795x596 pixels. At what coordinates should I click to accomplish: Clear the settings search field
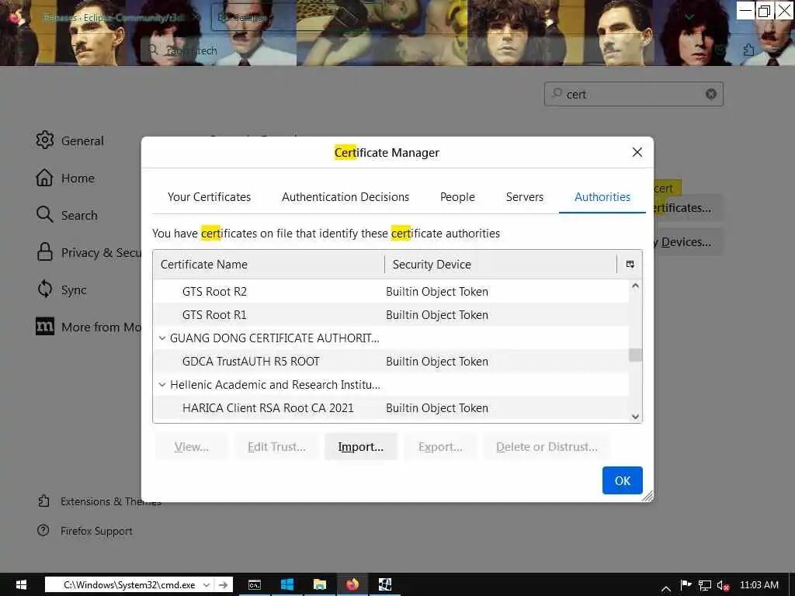711,94
